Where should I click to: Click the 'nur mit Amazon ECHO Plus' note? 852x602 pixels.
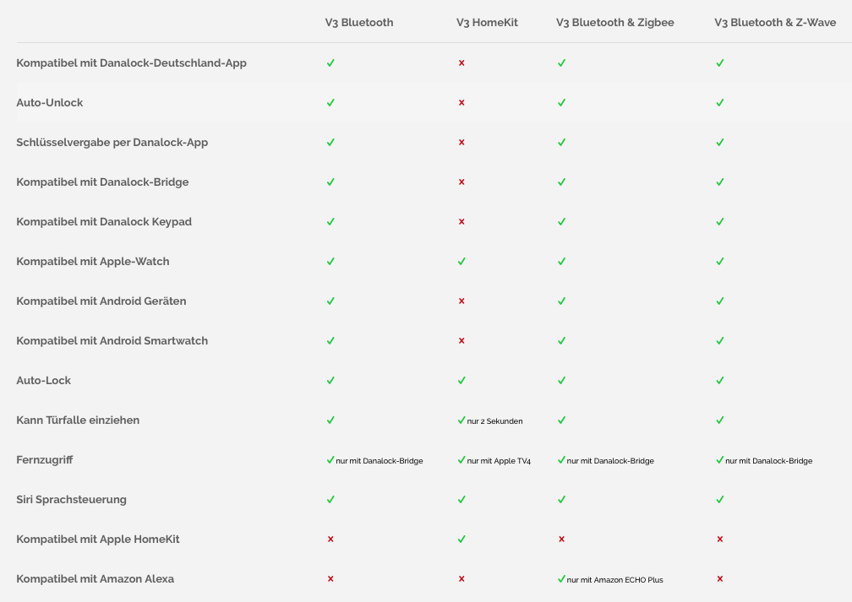(x=614, y=580)
